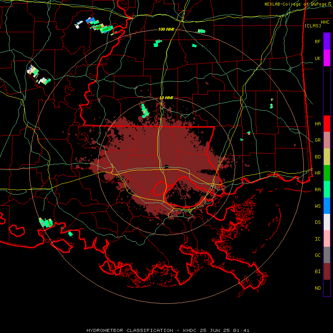
Task: Click the GC legend label
Action: tap(318, 255)
